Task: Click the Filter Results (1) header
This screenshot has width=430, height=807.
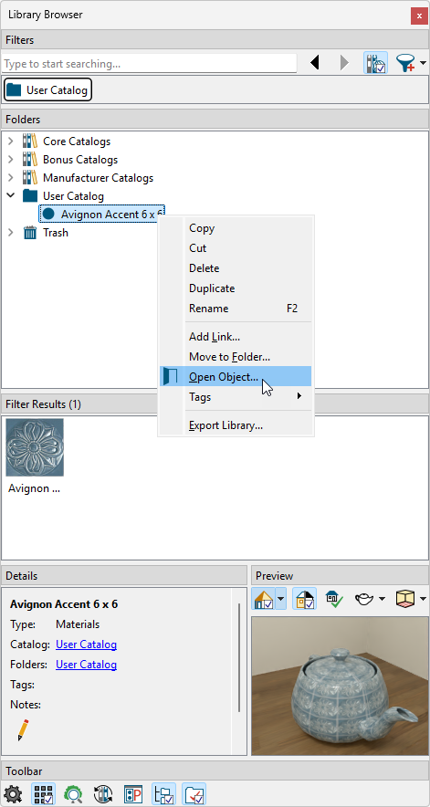Action: pos(215,404)
